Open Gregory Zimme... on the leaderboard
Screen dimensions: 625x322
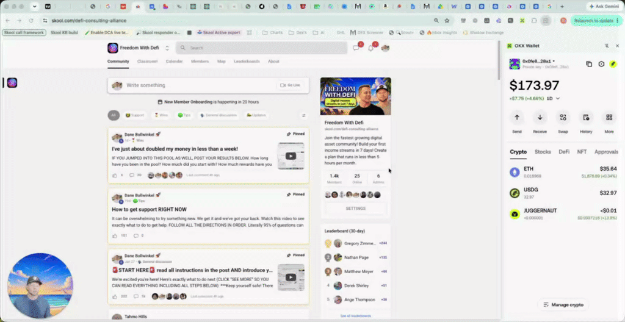coord(360,243)
